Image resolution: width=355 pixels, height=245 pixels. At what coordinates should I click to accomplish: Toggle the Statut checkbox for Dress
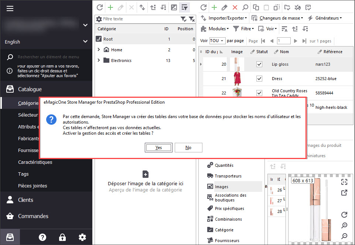coord(259,79)
